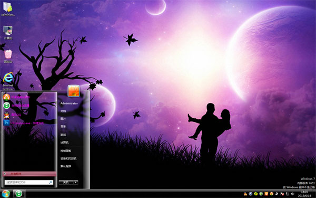Click the orange app icon at top of Start menu list
Screen dimensions: 316x198
[x=7, y=97]
